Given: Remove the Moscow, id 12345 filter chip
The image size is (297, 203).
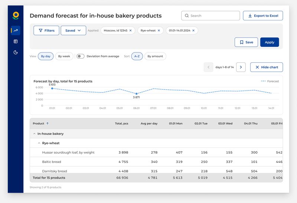Looking at the screenshot, I should pos(131,30).
